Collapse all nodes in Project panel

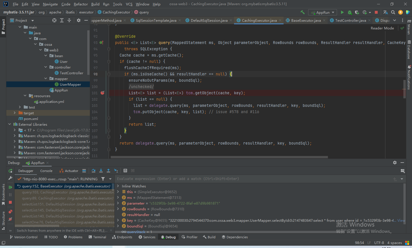pyautogui.click(x=69, y=20)
